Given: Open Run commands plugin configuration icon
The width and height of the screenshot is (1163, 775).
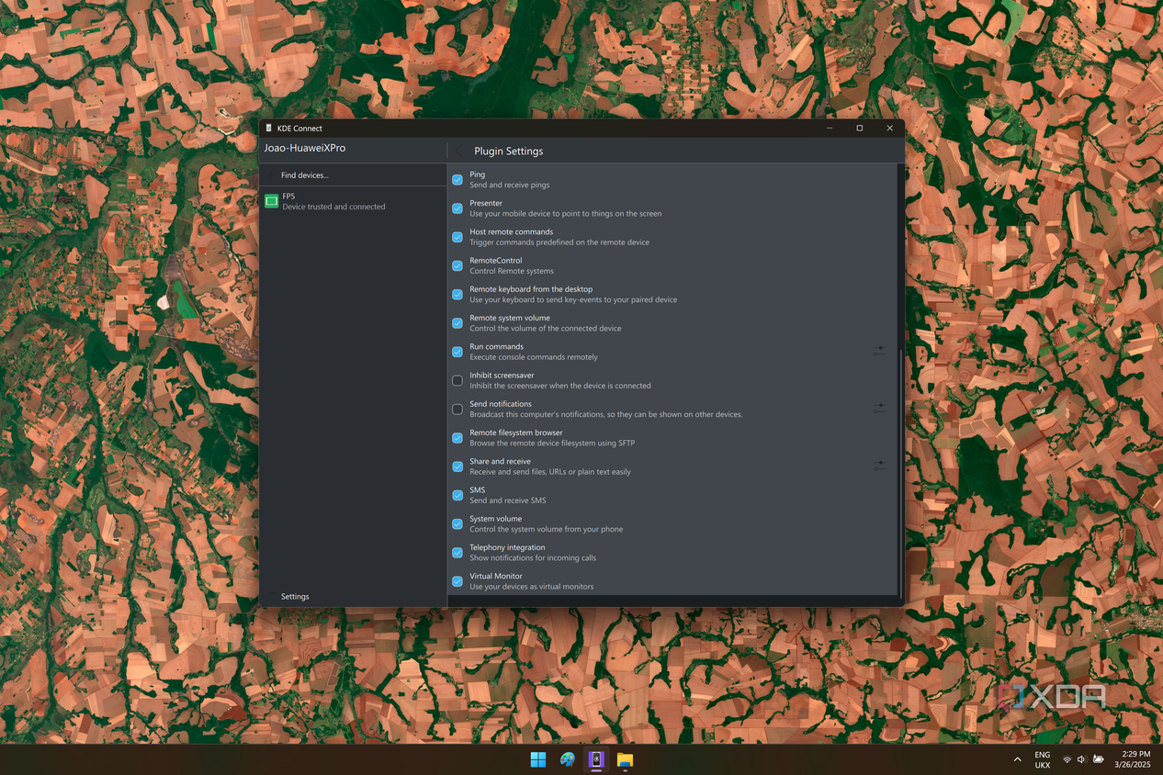Looking at the screenshot, I should click(x=879, y=351).
